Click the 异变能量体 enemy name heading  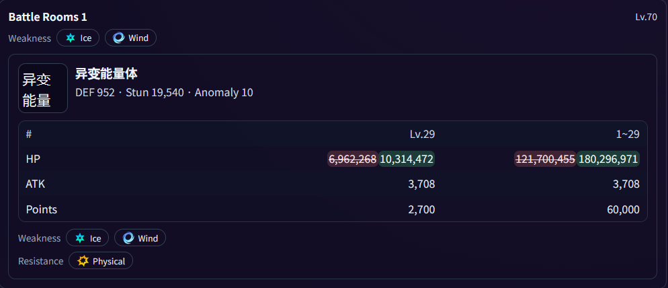106,74
